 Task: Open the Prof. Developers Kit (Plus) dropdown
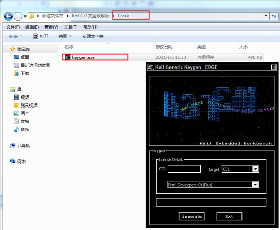pyautogui.click(x=255, y=185)
